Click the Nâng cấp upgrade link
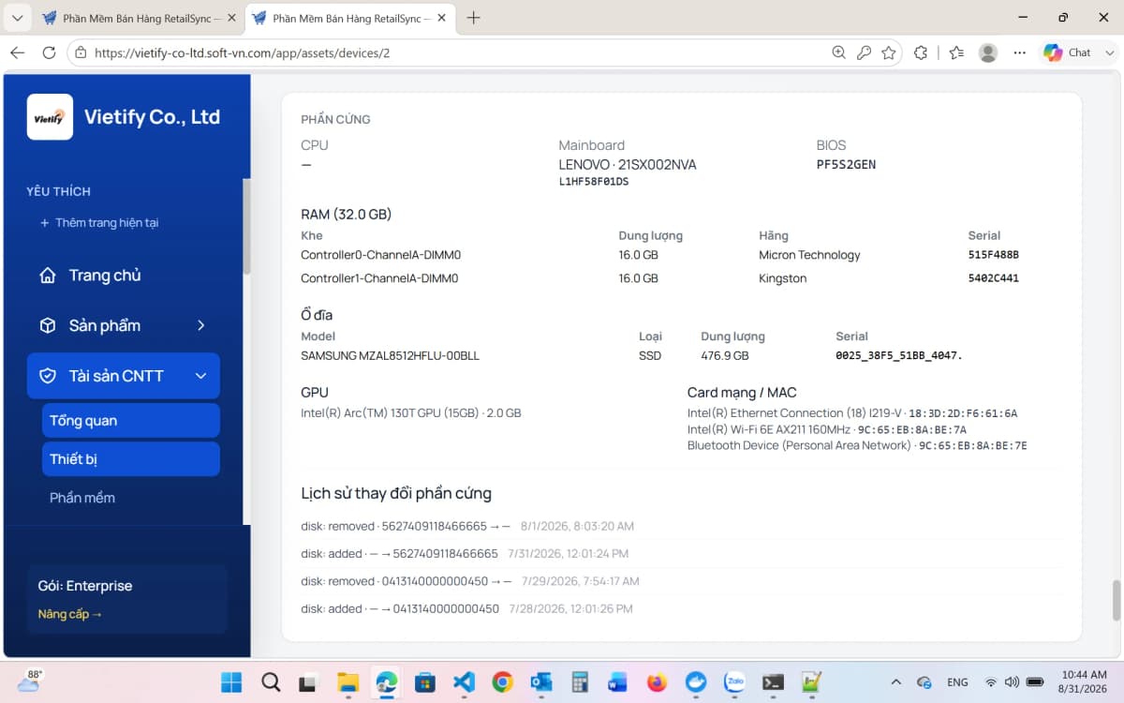Image resolution: width=1124 pixels, height=703 pixels. point(70,614)
